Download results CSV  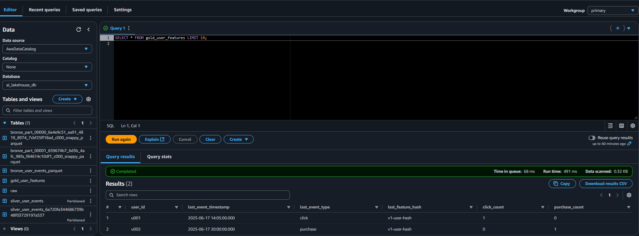(606, 184)
